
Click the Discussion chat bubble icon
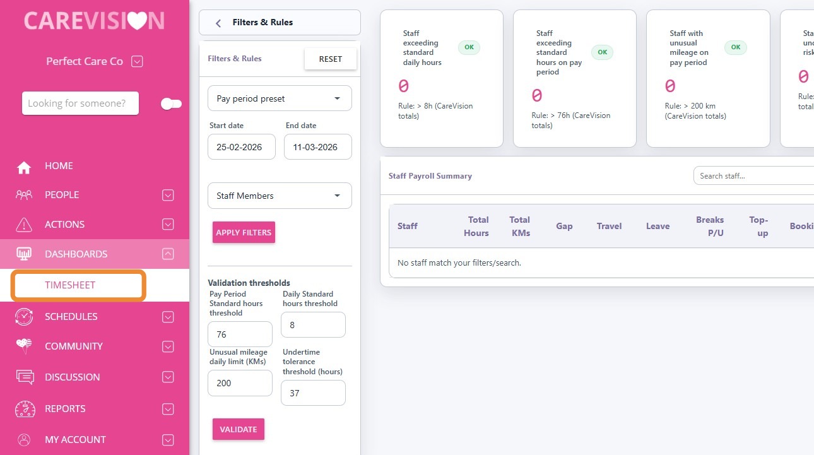tap(24, 377)
